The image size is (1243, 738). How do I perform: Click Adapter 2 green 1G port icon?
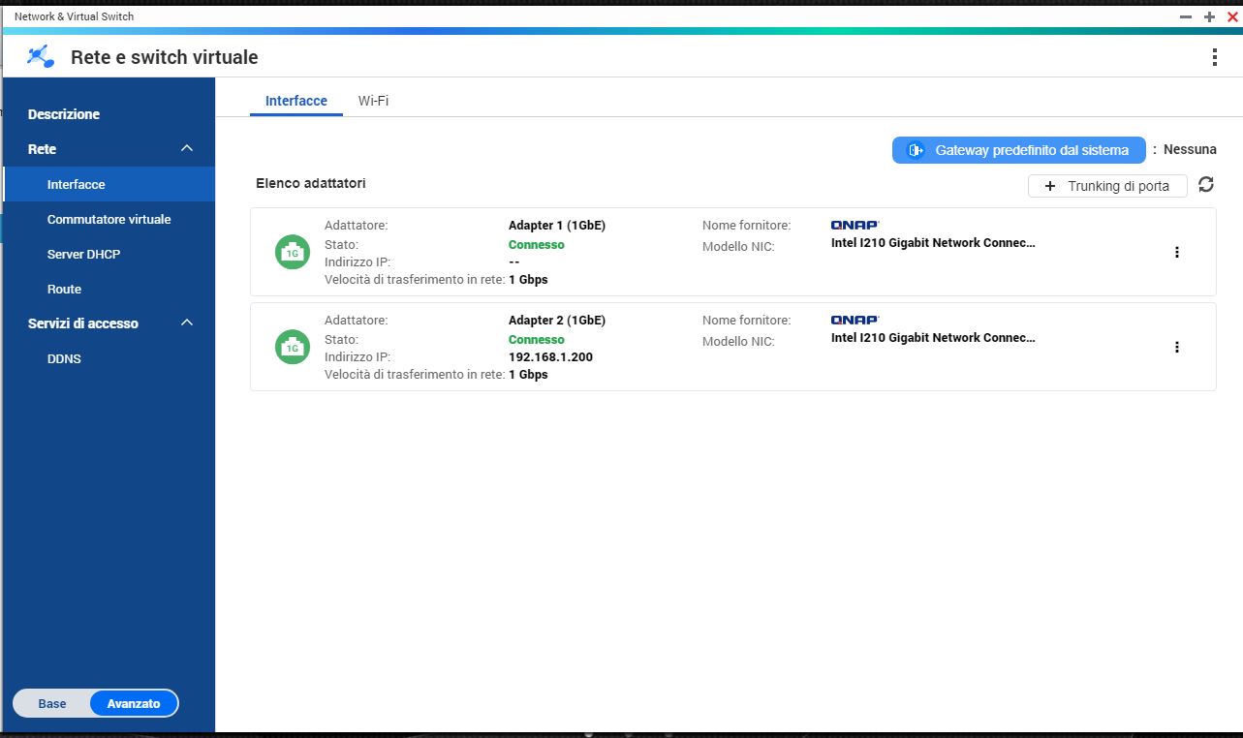coord(293,347)
